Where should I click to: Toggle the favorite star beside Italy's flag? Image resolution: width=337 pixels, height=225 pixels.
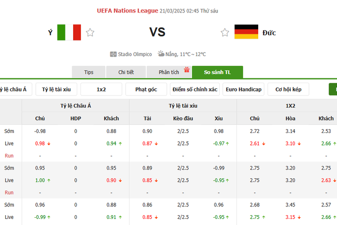pyautogui.click(x=90, y=33)
